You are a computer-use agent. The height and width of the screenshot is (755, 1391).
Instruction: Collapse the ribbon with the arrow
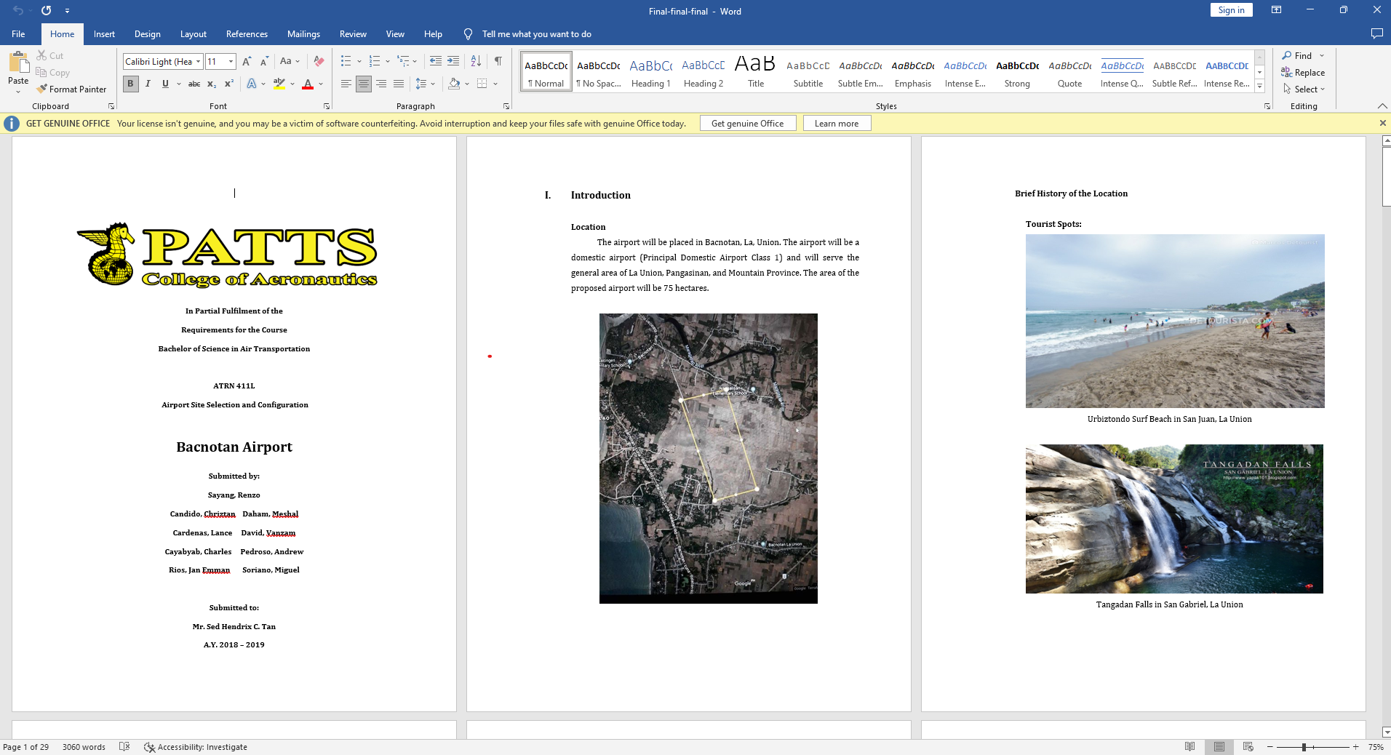(x=1382, y=106)
